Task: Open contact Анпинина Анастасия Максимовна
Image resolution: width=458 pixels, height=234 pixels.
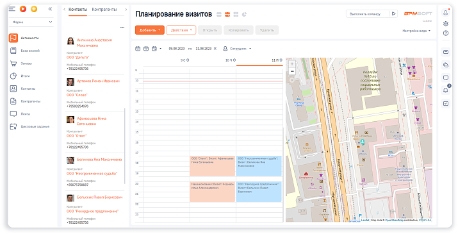Action: coord(94,42)
